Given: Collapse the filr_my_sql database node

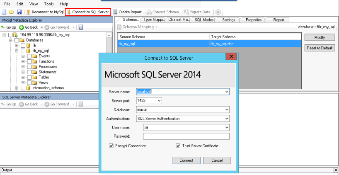Looking at the screenshot, I should tap(17, 51).
